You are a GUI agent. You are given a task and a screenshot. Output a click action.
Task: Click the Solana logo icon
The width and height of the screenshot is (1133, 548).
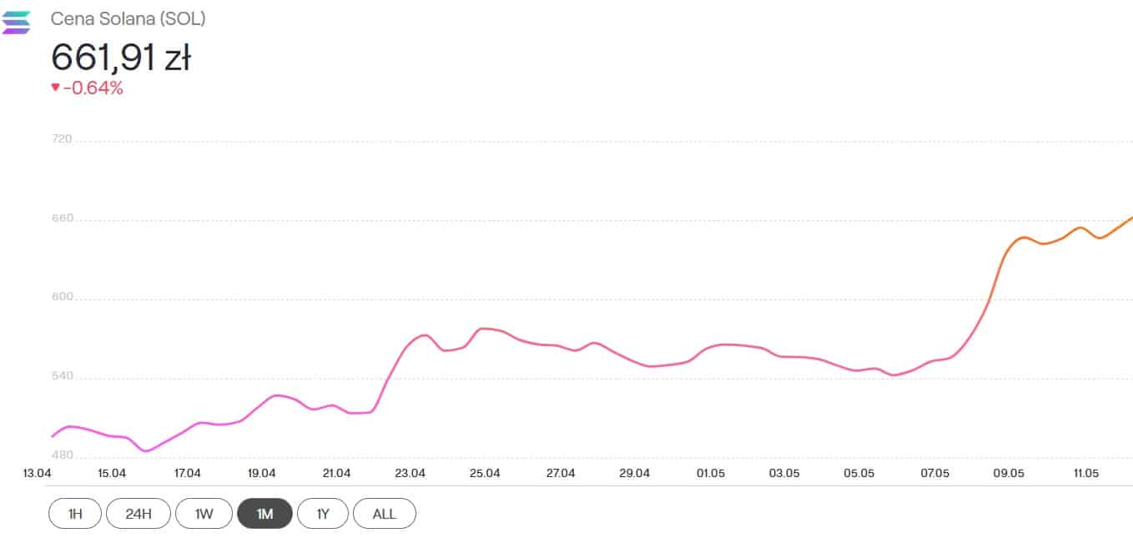pyautogui.click(x=17, y=23)
